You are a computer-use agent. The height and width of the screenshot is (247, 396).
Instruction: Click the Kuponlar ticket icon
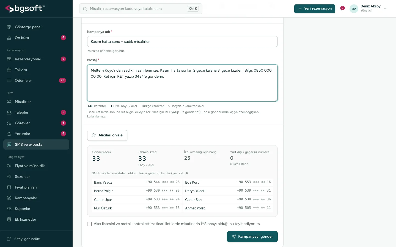point(9,209)
